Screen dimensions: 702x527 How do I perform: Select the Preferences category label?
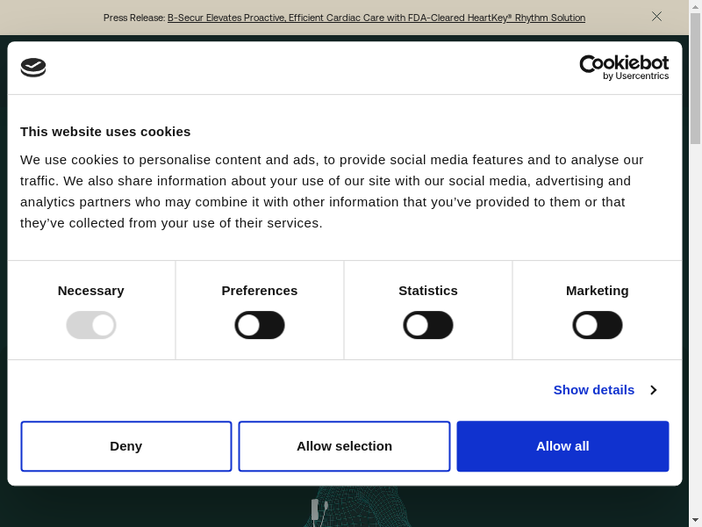pos(260,291)
